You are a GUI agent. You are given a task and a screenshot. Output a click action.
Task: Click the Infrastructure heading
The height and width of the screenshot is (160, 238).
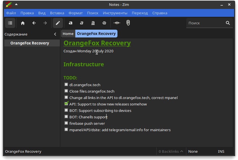tap(84, 64)
